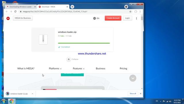Open a new browser tab
This screenshot has height=104, width=184.
pos(72,7)
